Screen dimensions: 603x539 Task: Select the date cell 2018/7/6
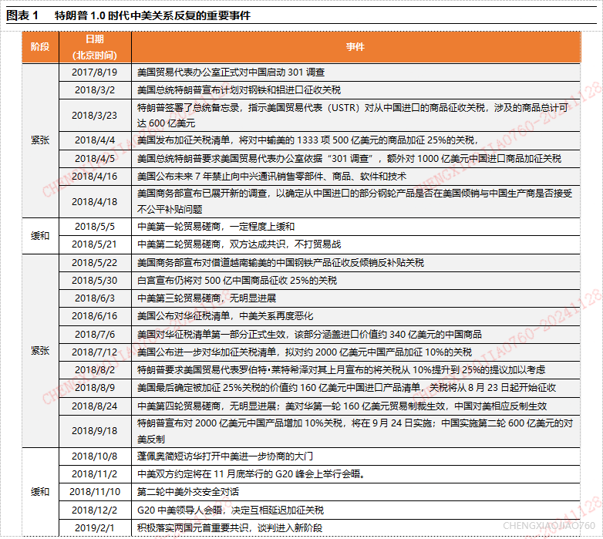[x=95, y=334]
